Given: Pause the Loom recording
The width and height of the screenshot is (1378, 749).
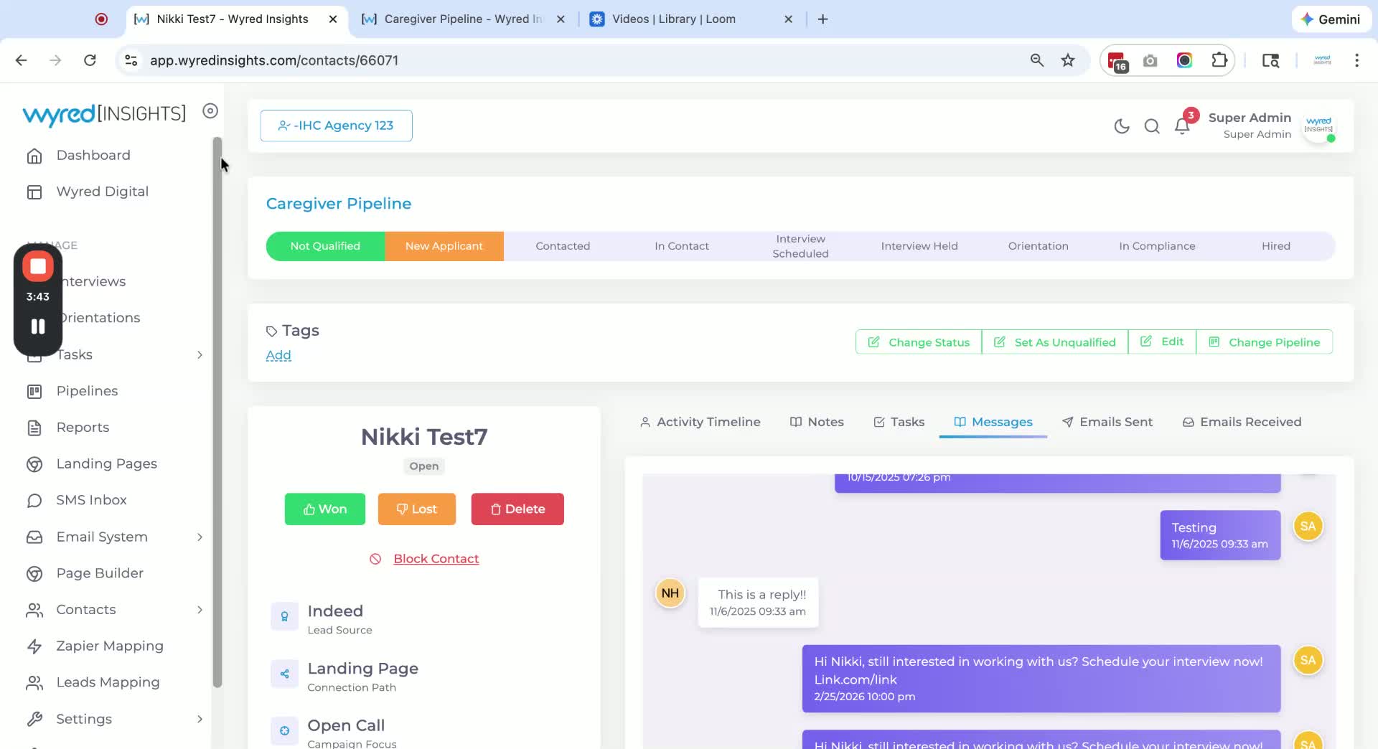Looking at the screenshot, I should [x=38, y=326].
